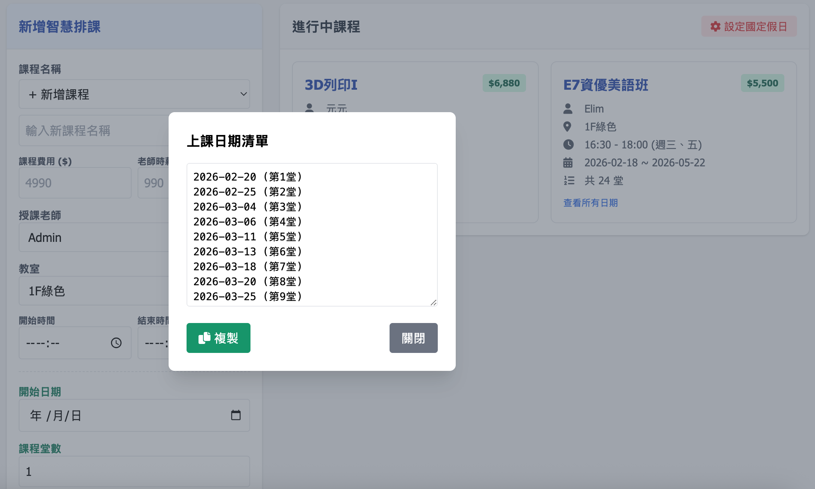Click the person icon next to Elim
The width and height of the screenshot is (815, 489).
(568, 109)
